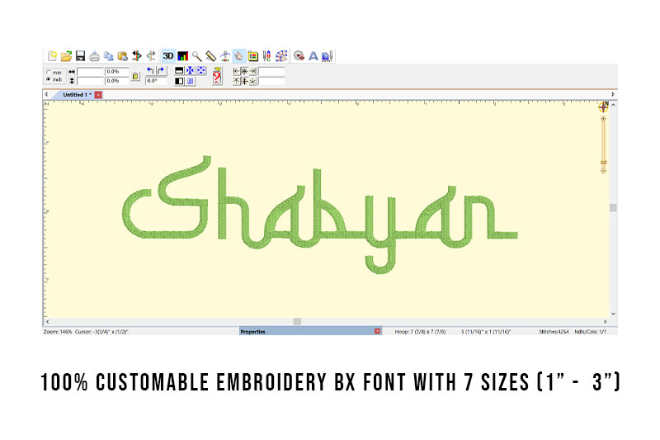
Task: Click the last toolbar sewing machine icon
Action: pos(327,56)
